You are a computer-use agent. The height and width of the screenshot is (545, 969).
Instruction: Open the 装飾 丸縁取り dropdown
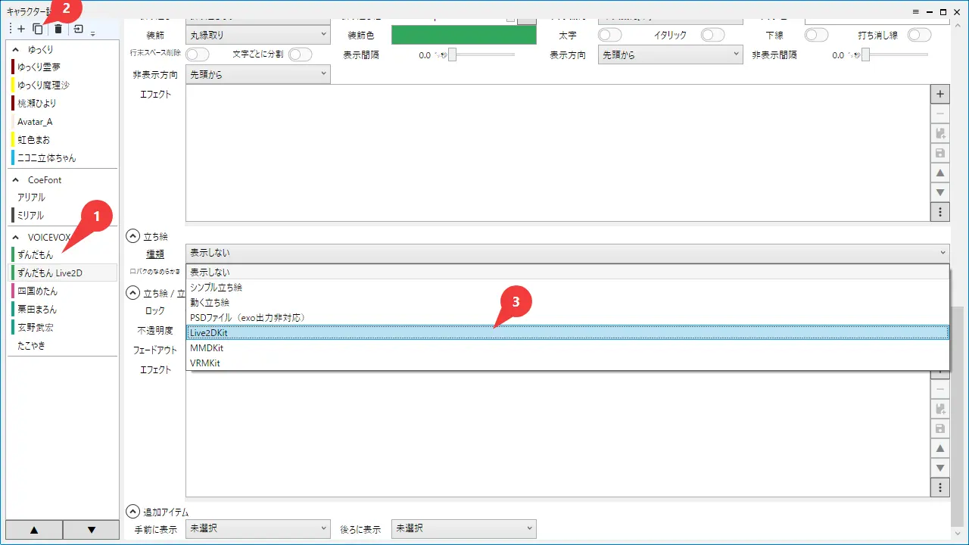point(257,35)
